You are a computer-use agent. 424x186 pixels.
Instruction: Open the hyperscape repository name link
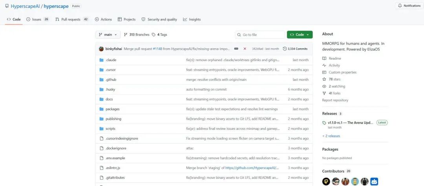[x=56, y=6]
